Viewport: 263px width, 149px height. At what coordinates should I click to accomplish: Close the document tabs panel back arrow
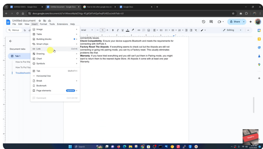(x=11, y=41)
